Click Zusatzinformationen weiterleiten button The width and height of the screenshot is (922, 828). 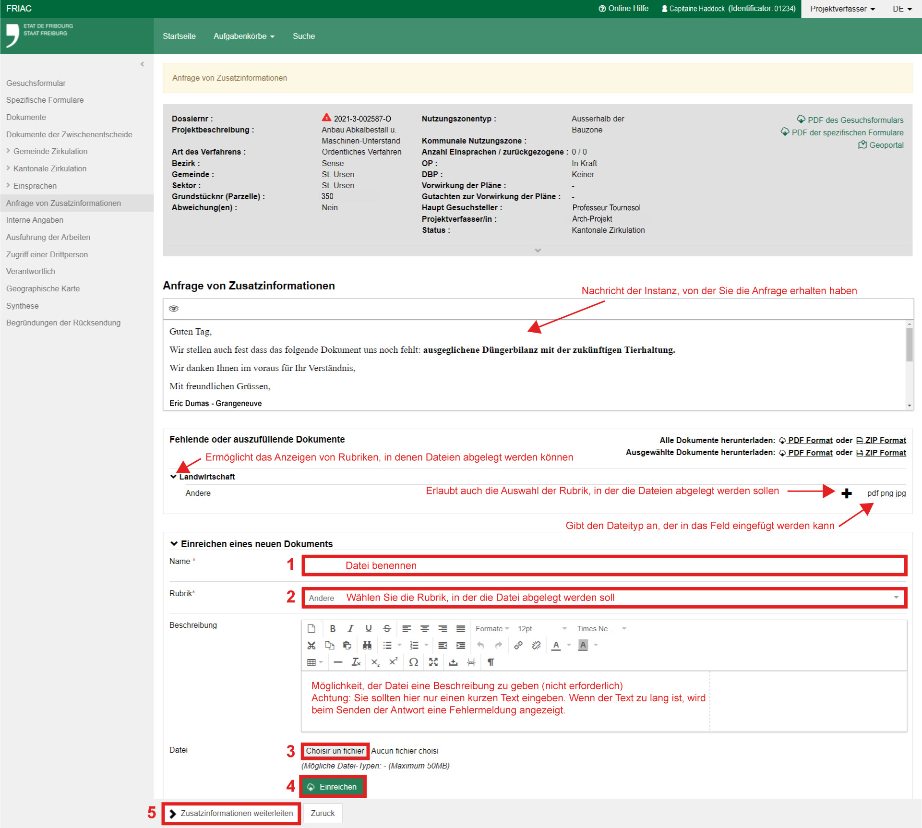tap(231, 813)
